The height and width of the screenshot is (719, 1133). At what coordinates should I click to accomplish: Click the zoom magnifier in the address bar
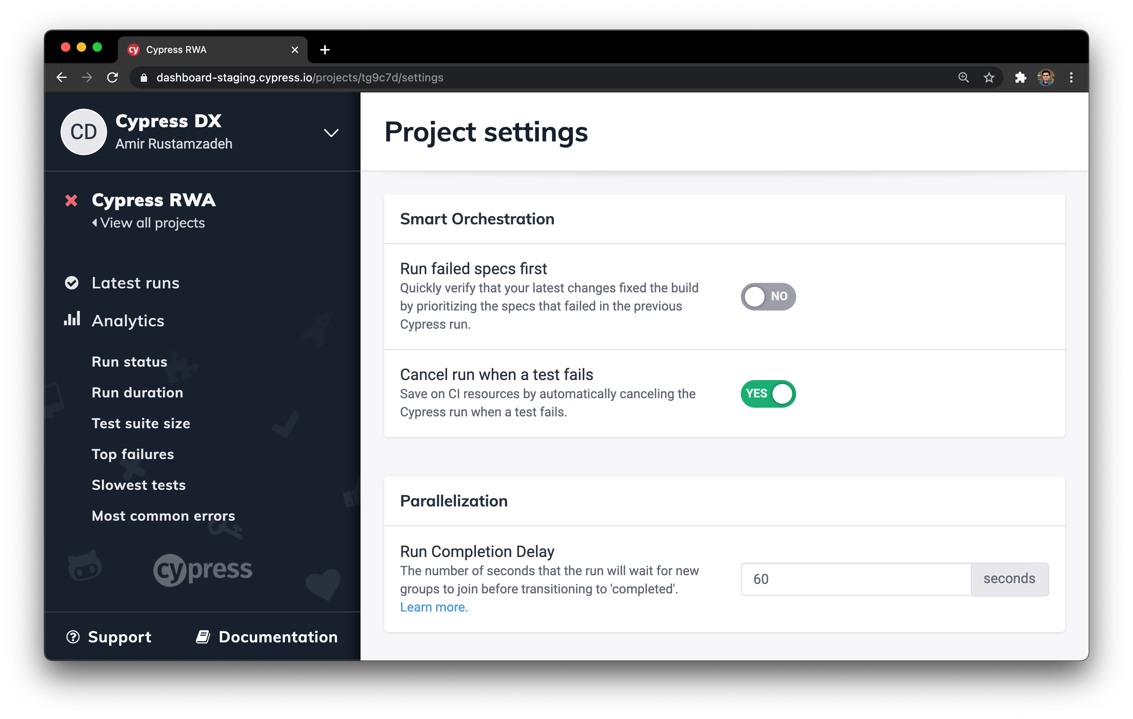964,77
